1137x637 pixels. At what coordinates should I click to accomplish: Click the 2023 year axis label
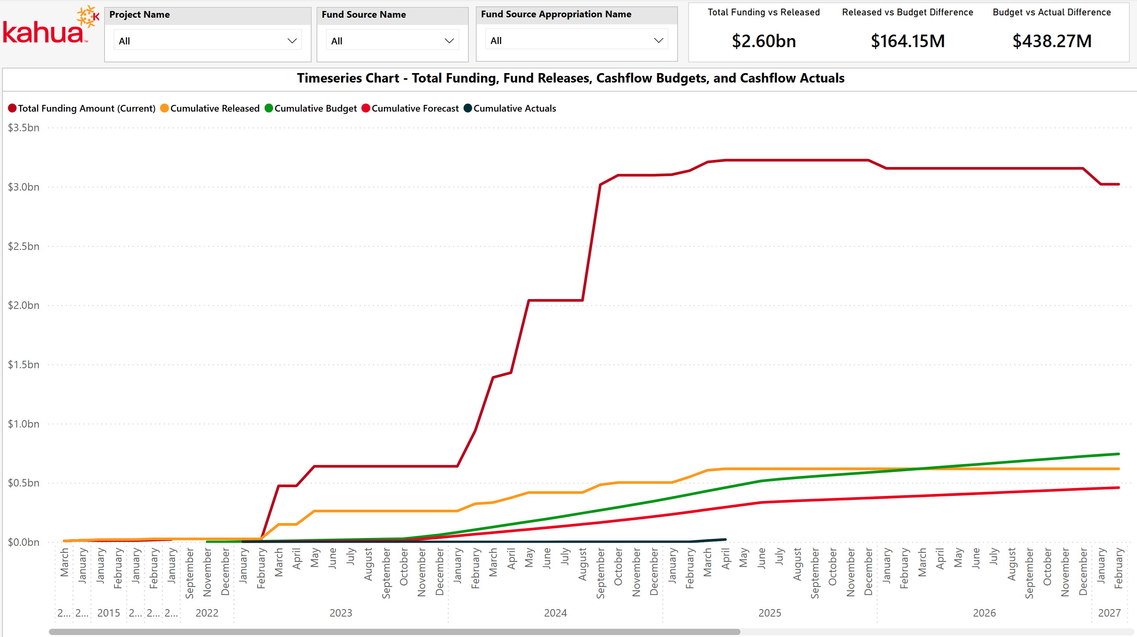pos(341,613)
